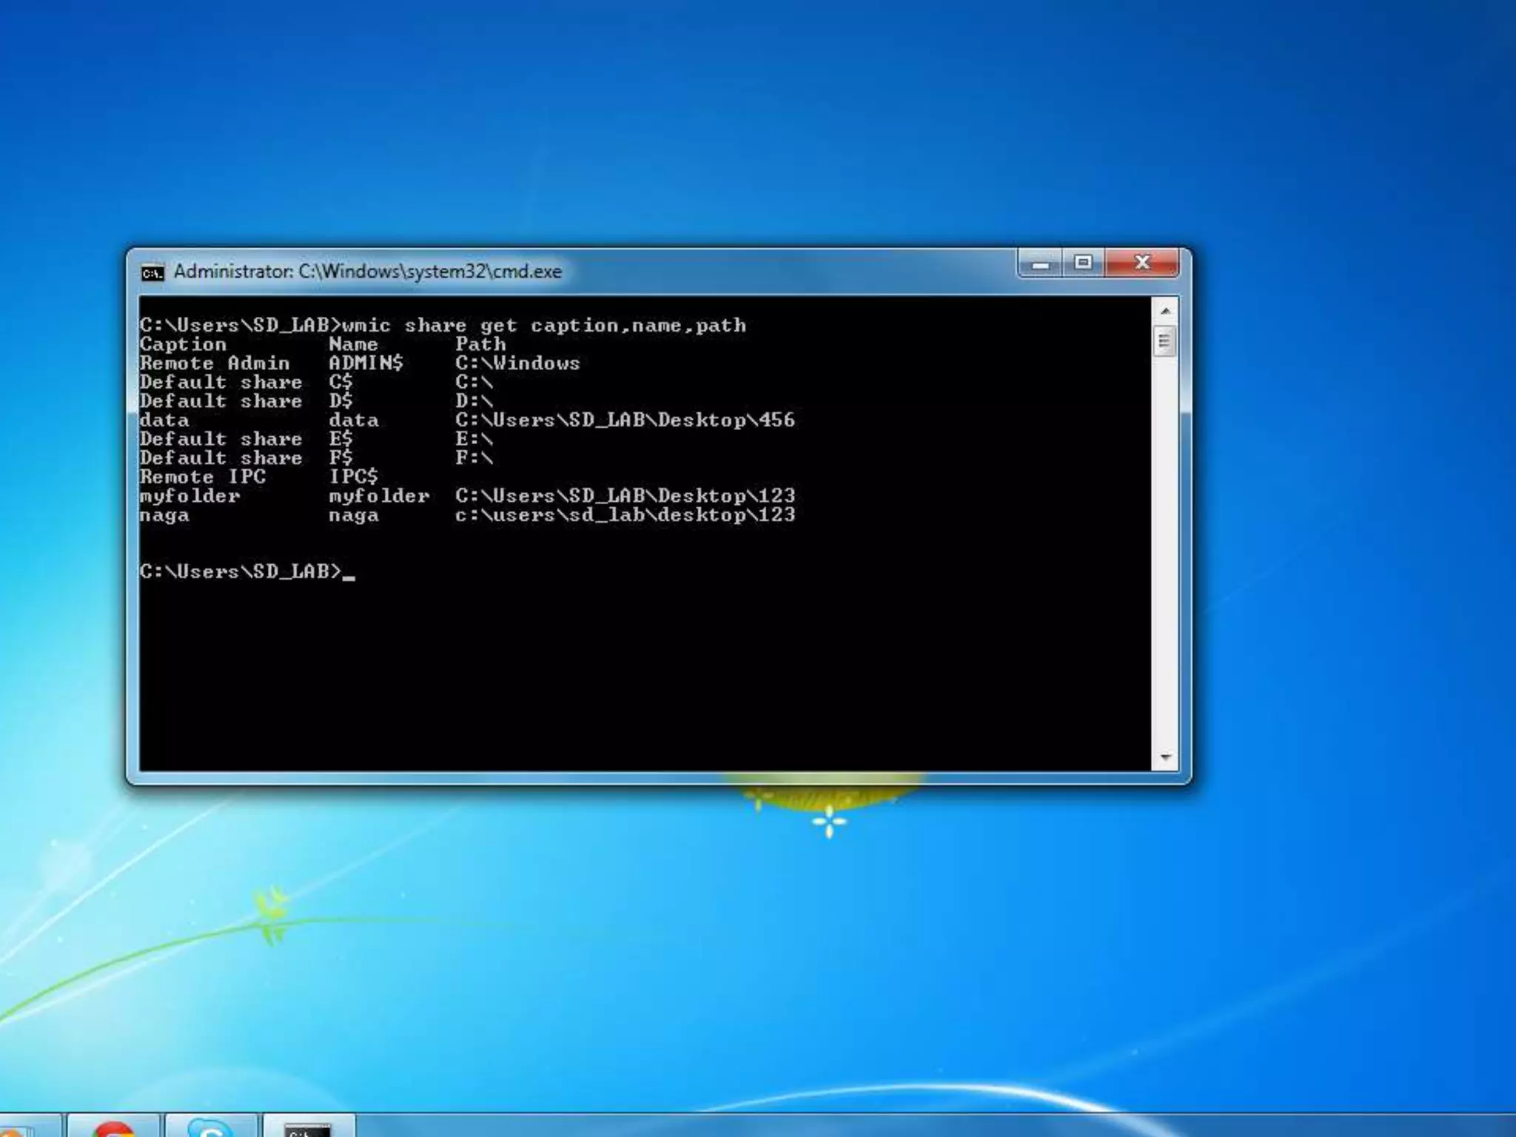Click the 'E:\' path
The height and width of the screenshot is (1137, 1516).
[474, 439]
